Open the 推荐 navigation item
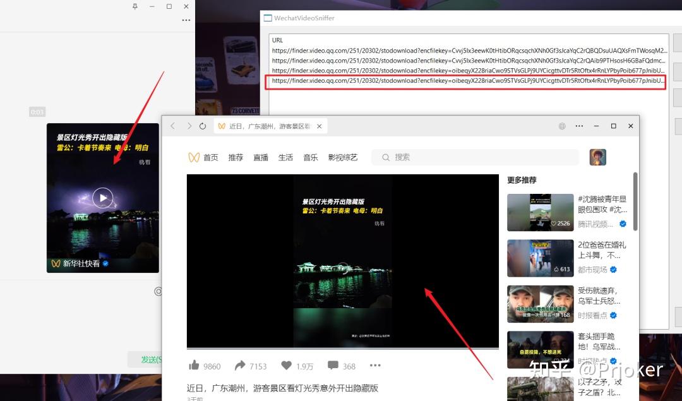 [x=236, y=157]
